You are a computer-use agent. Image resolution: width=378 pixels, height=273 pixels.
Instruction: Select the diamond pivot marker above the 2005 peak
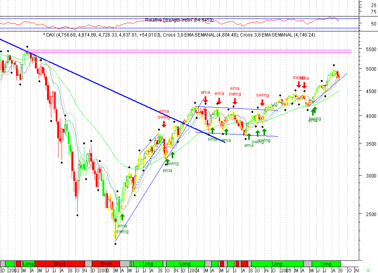coord(334,65)
